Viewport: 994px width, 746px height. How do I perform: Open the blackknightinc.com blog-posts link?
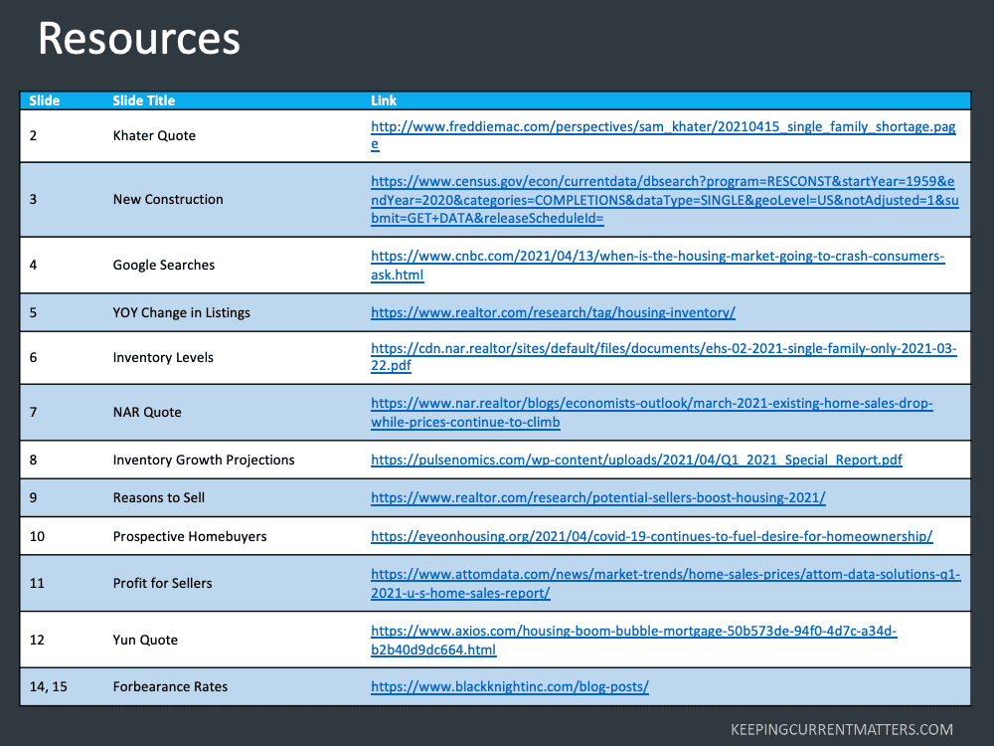point(510,687)
